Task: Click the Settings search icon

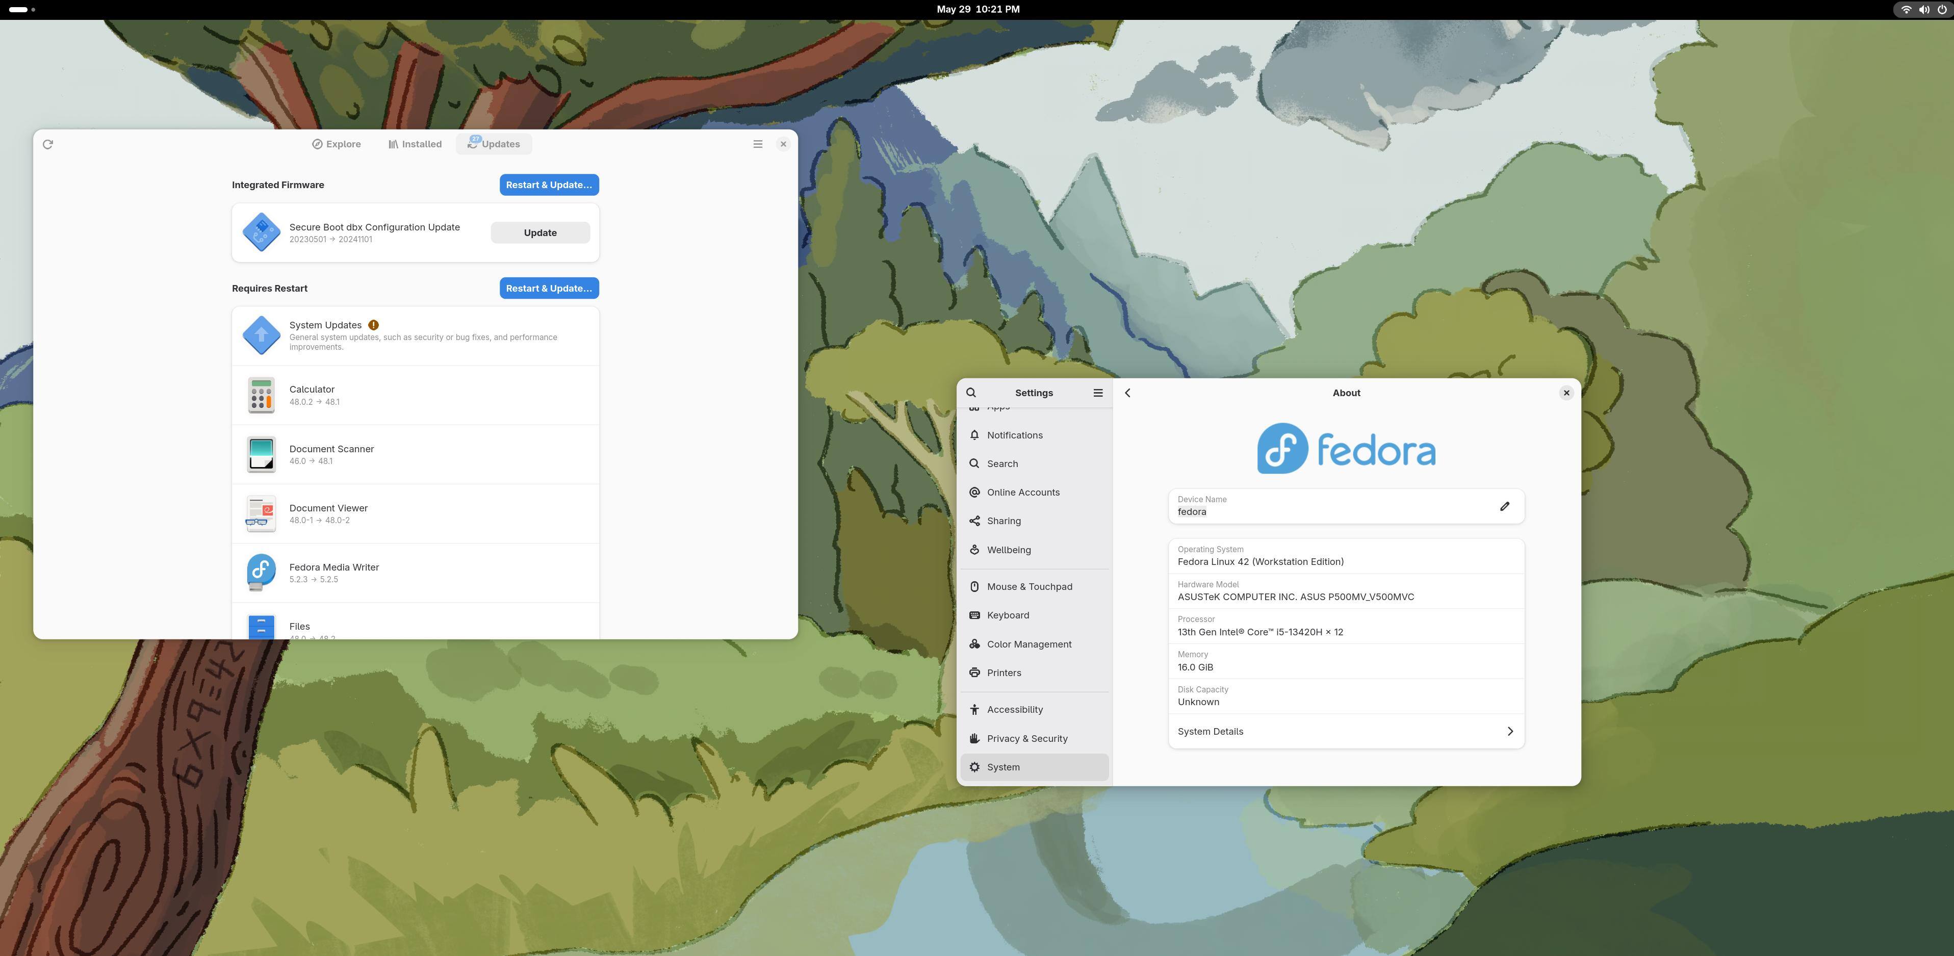Action: coord(971,393)
